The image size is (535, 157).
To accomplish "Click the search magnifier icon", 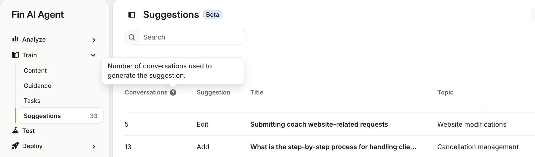I will tap(132, 37).
